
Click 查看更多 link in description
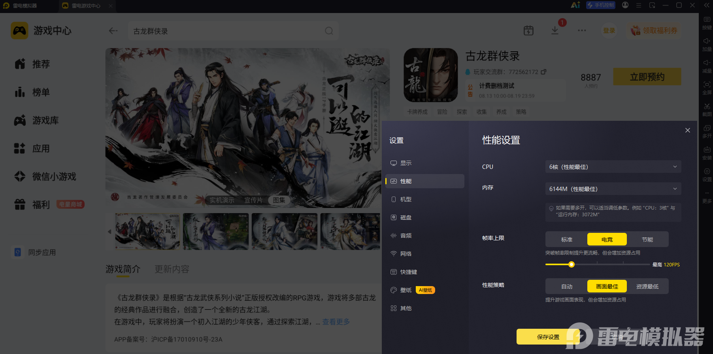pos(336,322)
